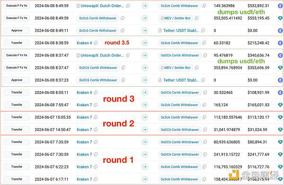Open UniswapX: Dutch Order link at 8:37:47
This screenshot has height=185, width=284.
point(102,55)
